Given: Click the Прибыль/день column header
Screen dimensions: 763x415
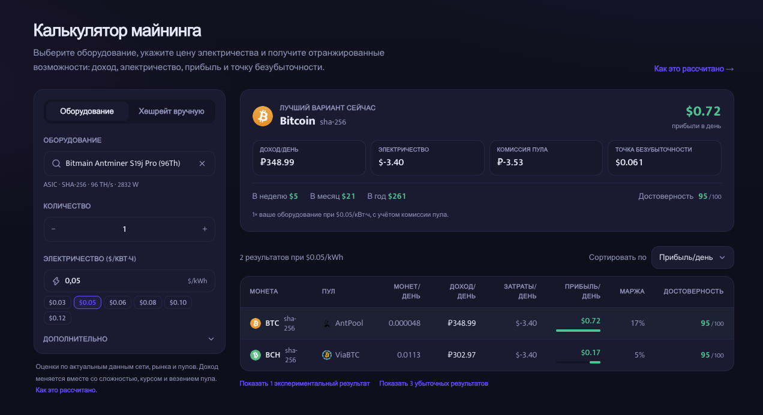Looking at the screenshot, I should pos(582,292).
